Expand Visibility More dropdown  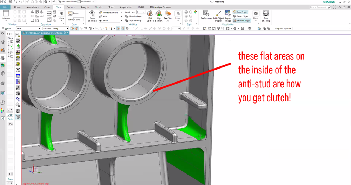(178, 16)
